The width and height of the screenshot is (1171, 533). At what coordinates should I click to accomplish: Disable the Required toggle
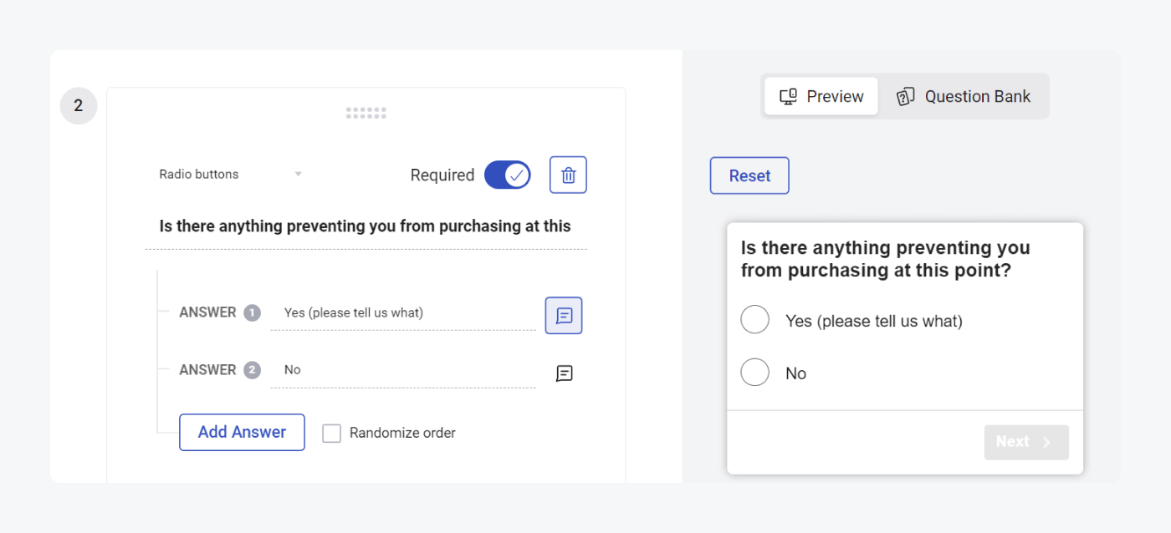tap(507, 175)
